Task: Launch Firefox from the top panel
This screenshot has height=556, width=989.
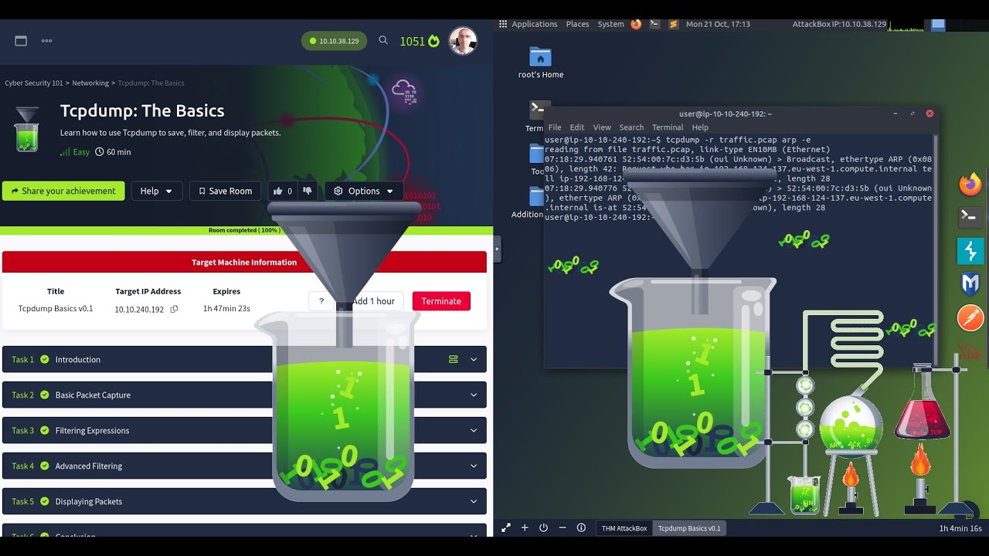Action: (636, 24)
